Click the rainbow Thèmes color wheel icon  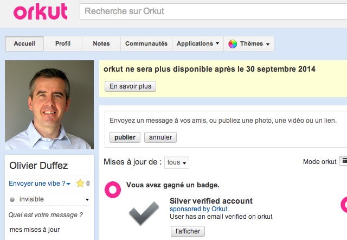233,44
